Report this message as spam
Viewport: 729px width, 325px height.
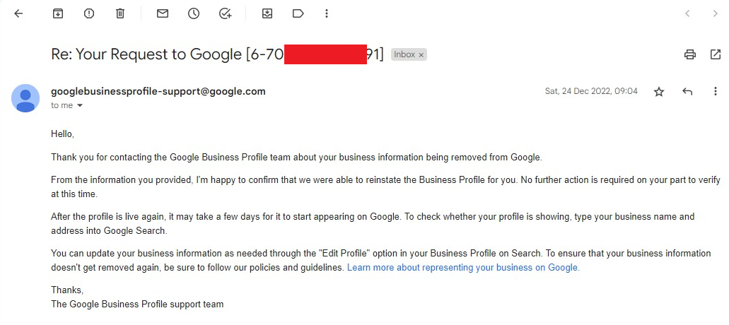89,13
